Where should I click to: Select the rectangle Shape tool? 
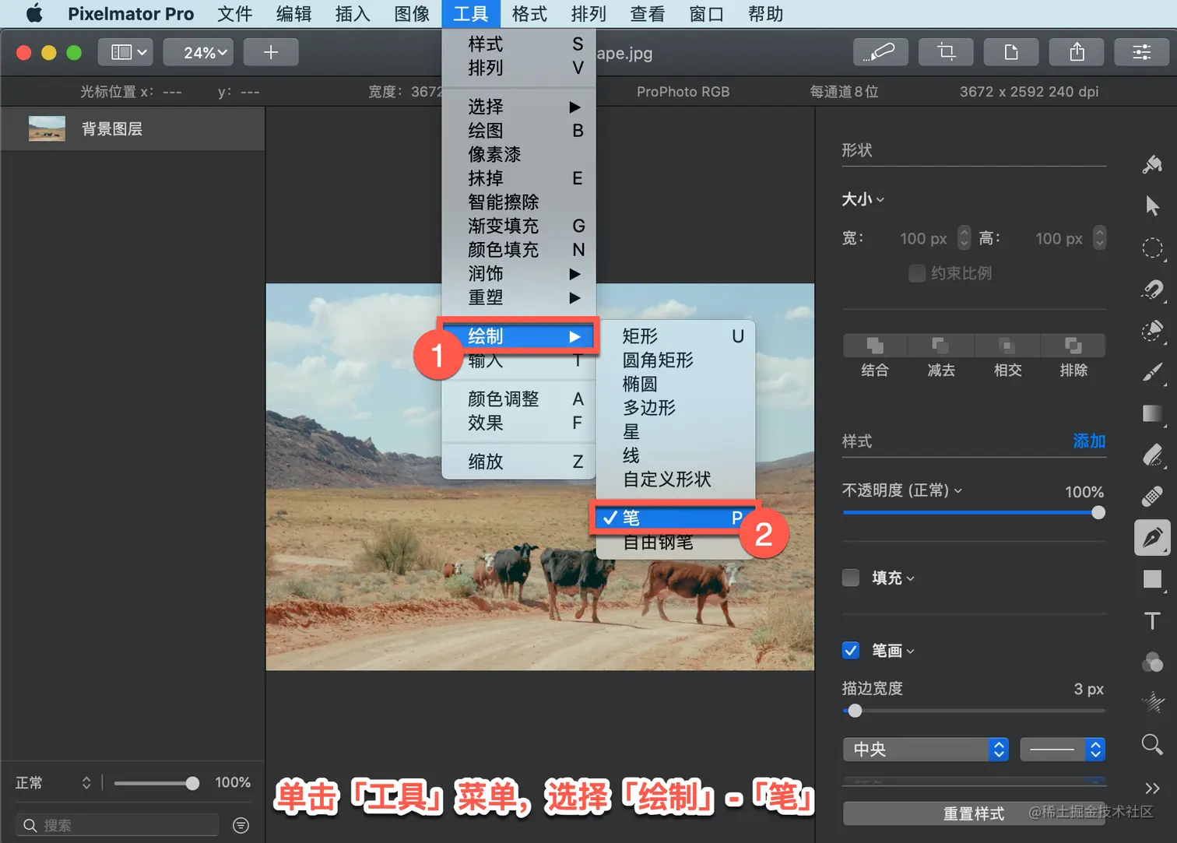tap(1152, 578)
